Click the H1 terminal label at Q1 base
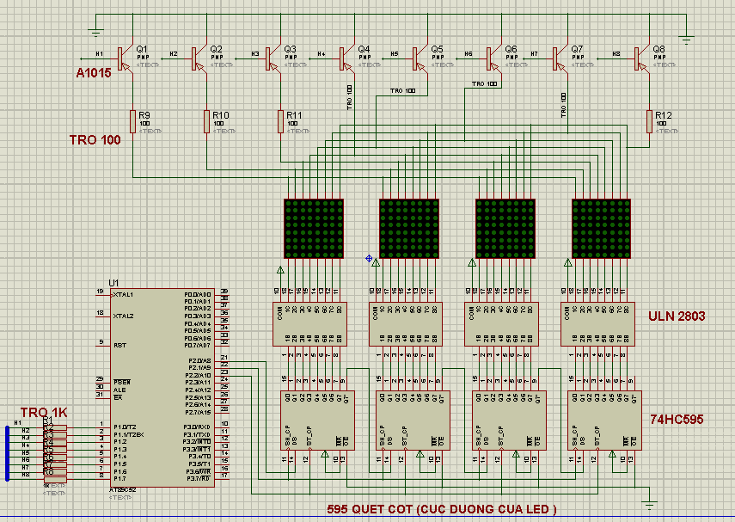The image size is (735, 522). tap(100, 54)
